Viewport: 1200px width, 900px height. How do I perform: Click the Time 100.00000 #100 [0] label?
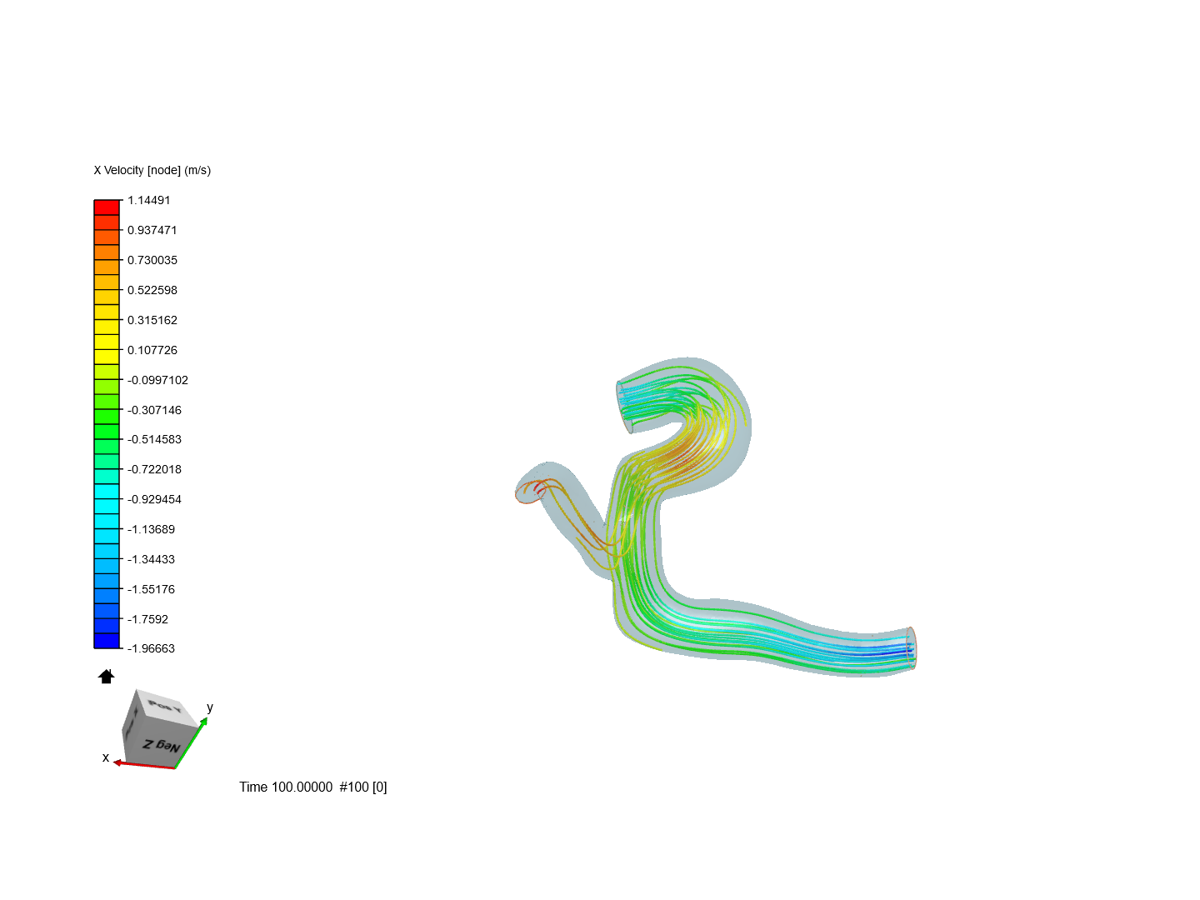tap(313, 787)
